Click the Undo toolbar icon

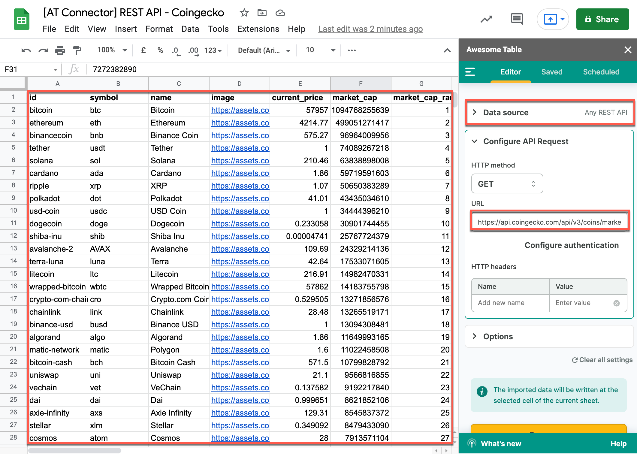pyautogui.click(x=26, y=50)
